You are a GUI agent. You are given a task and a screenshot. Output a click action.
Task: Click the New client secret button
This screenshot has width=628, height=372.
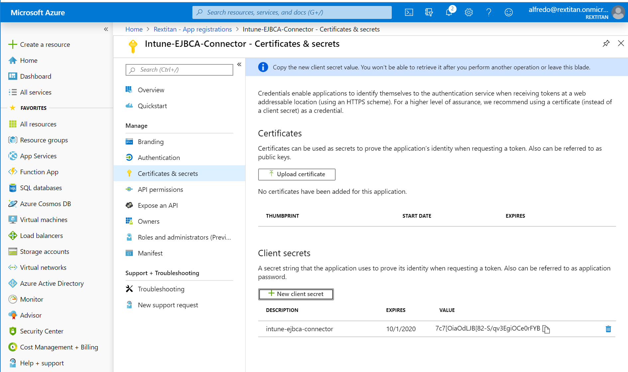pyautogui.click(x=296, y=294)
